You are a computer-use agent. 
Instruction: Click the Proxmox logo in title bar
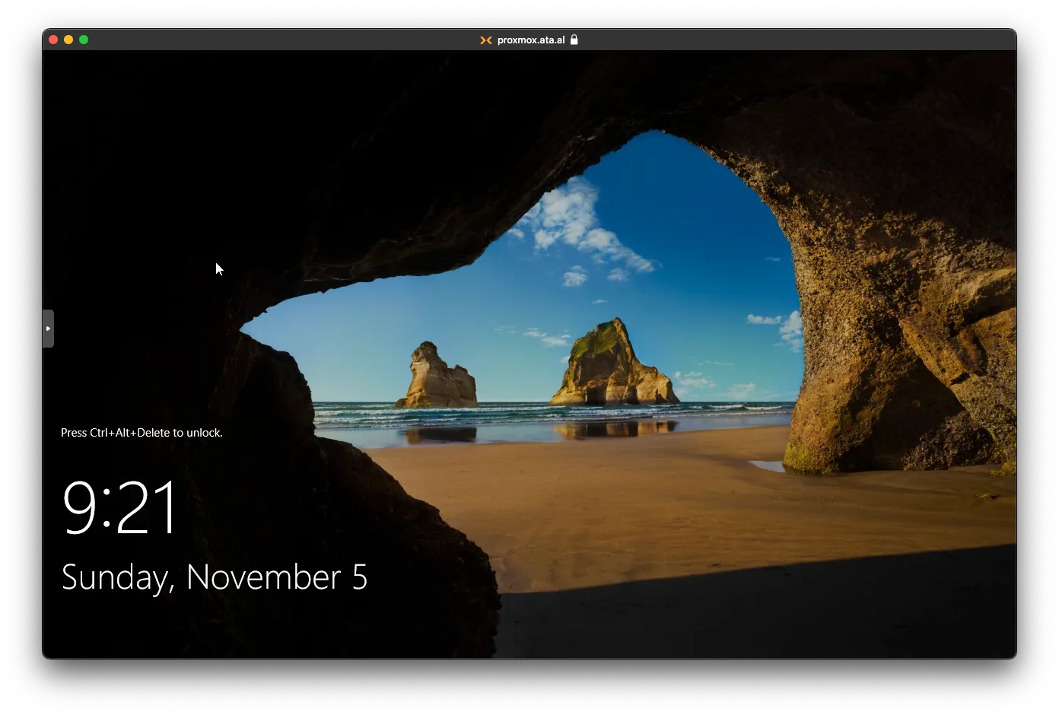point(485,40)
